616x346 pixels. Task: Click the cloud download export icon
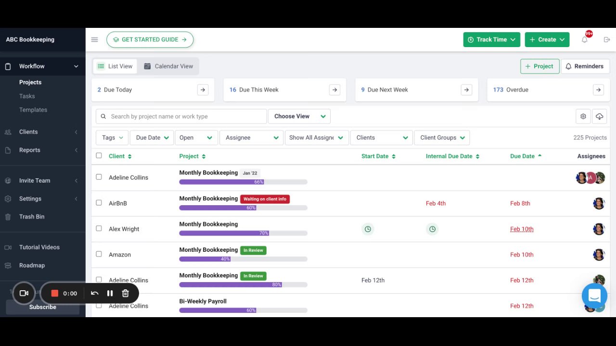pyautogui.click(x=599, y=116)
